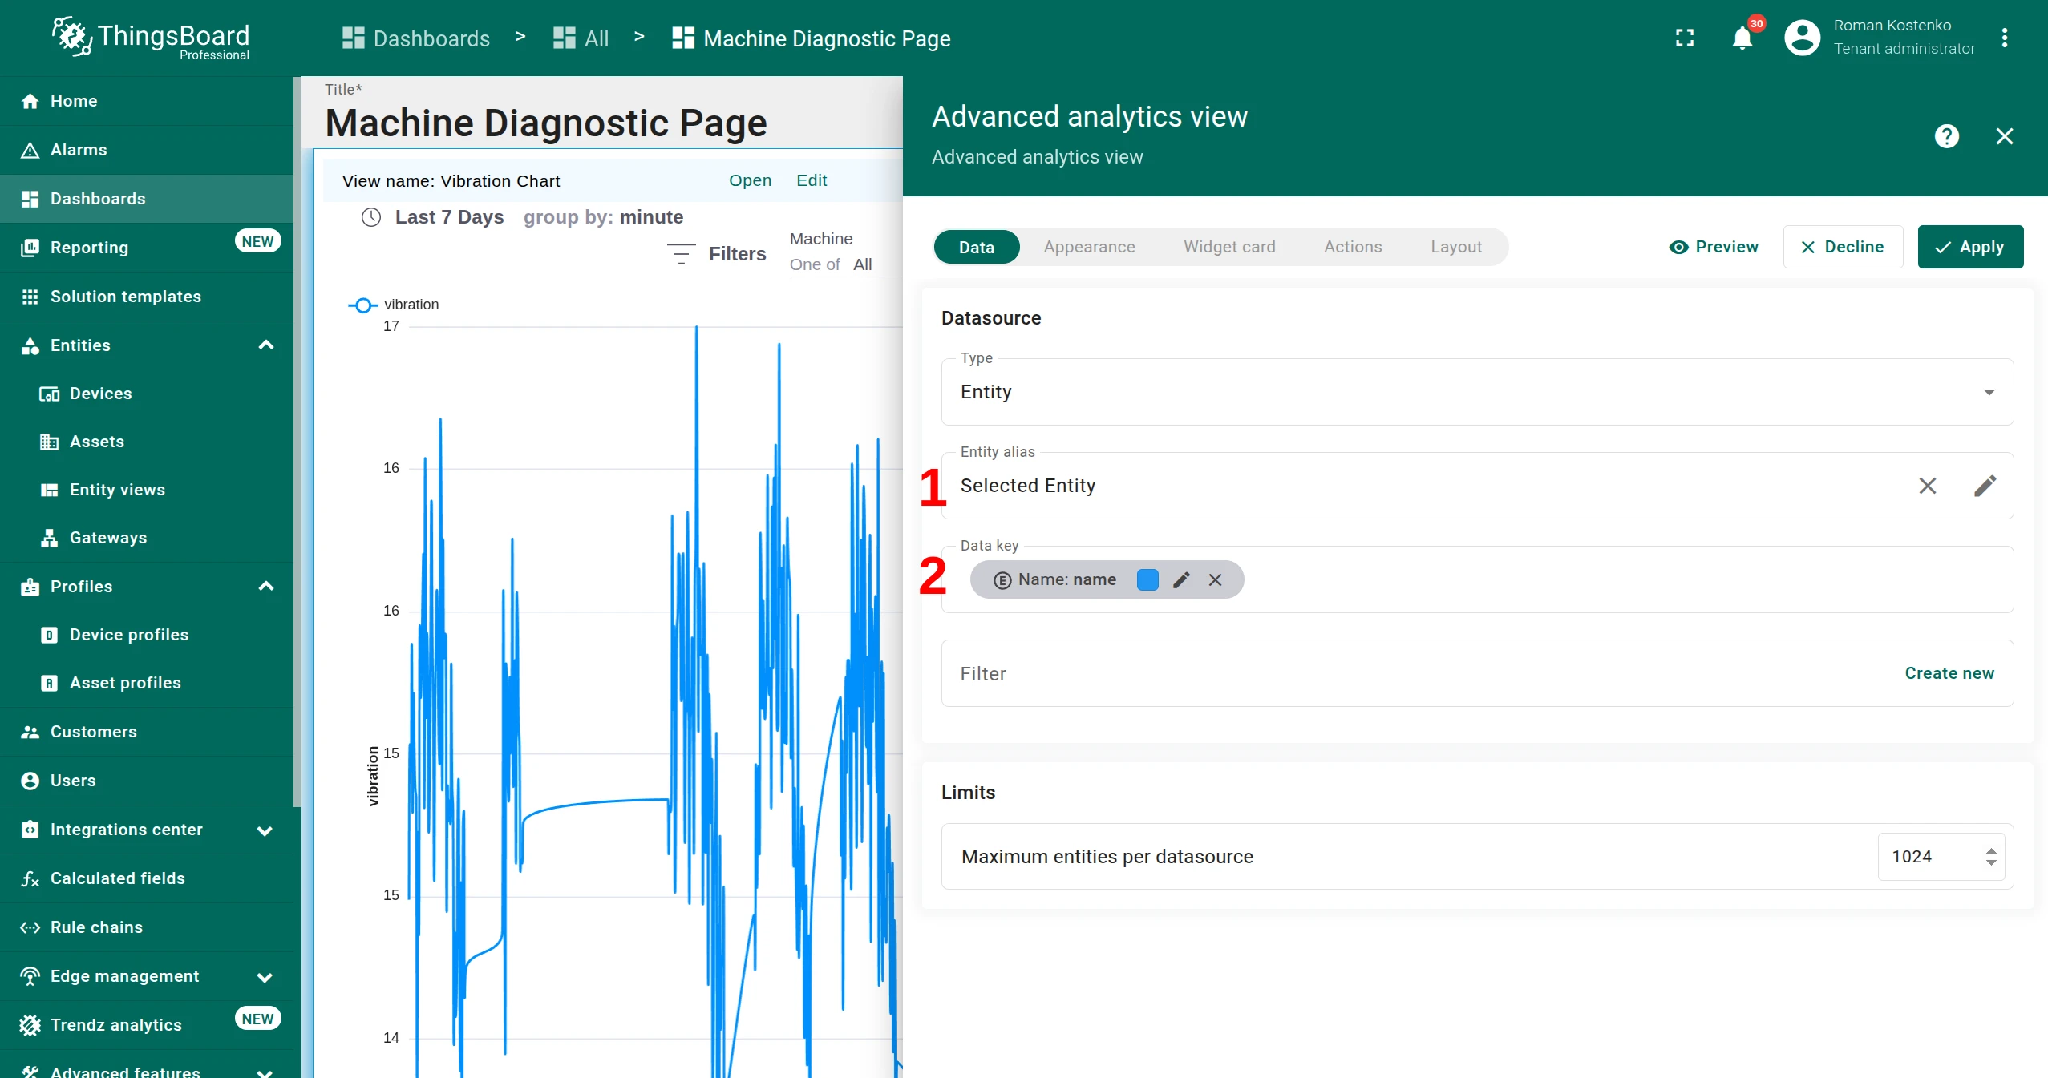Image resolution: width=2048 pixels, height=1078 pixels.
Task: Increase maximum entities stepper
Action: point(1991,850)
